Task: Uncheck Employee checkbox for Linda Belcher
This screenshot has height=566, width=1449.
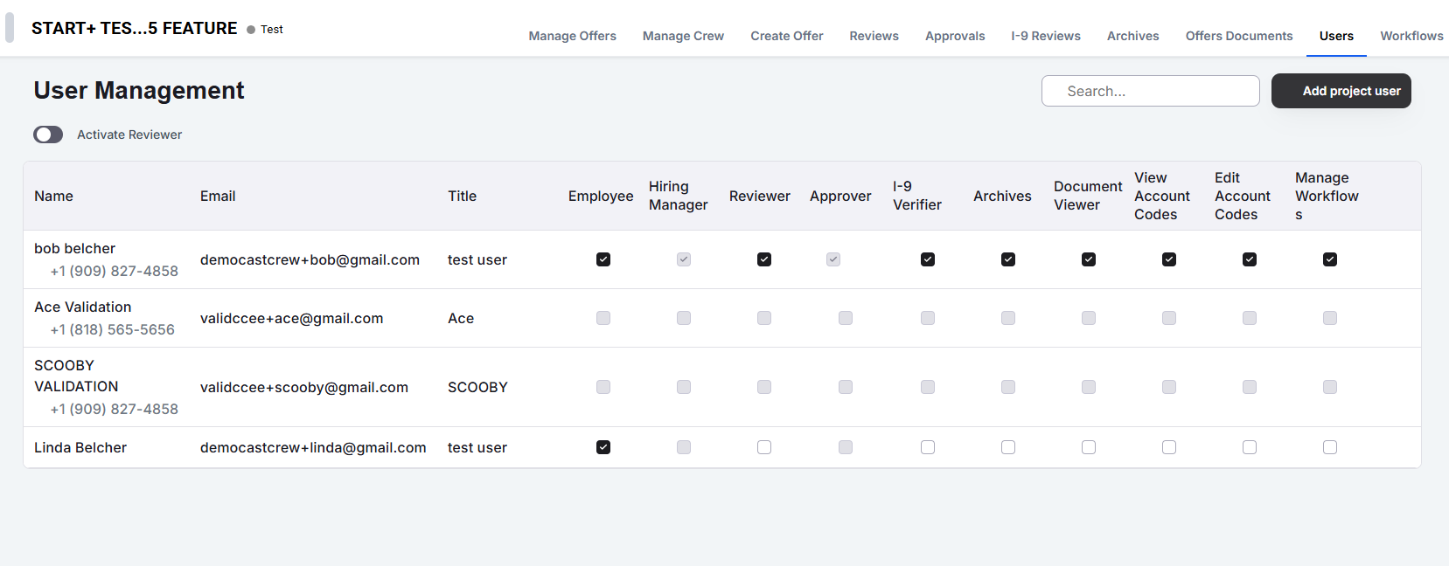Action: 603,447
